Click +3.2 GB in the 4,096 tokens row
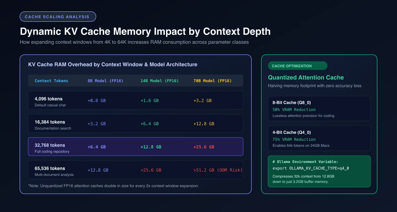397x212 pixels. pos(202,100)
